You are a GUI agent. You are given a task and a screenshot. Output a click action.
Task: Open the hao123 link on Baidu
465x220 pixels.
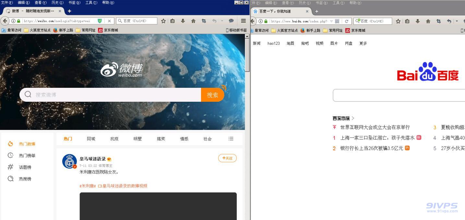coord(274,43)
